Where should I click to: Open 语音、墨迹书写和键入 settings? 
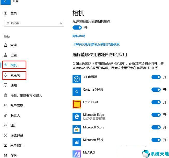26,95
